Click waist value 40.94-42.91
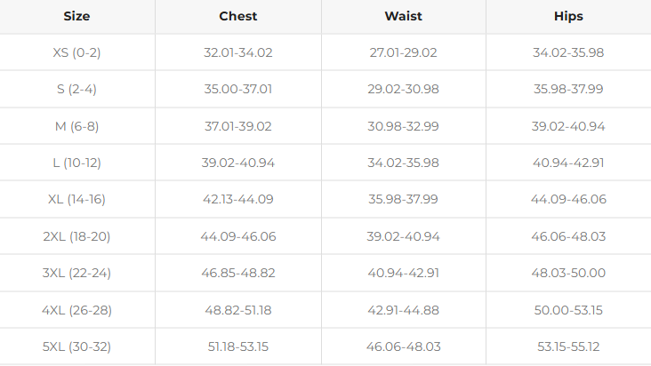Screen dimensions: 651x366 click(403, 273)
